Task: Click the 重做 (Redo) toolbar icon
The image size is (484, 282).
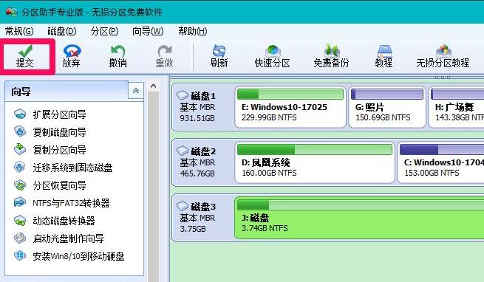Action: pyautogui.click(x=165, y=51)
